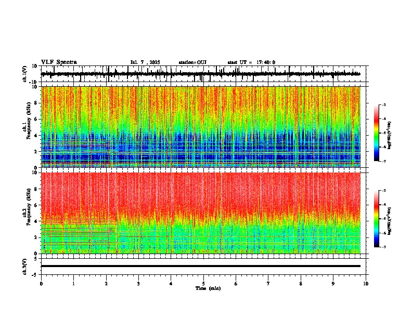Click the ch.1 'Frequency (kHz)' axis label
The image size is (412, 318).
(29, 122)
